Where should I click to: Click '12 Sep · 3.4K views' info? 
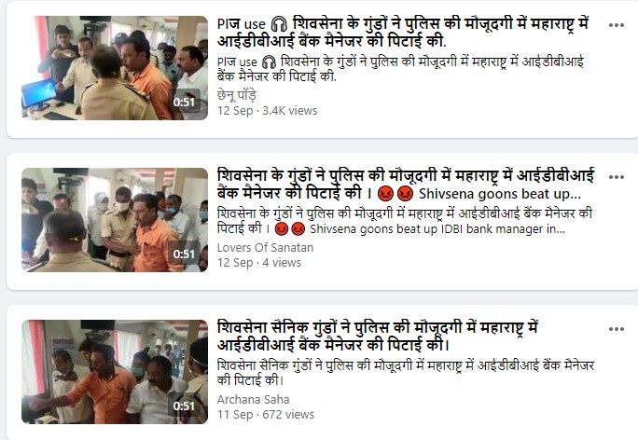click(268, 111)
